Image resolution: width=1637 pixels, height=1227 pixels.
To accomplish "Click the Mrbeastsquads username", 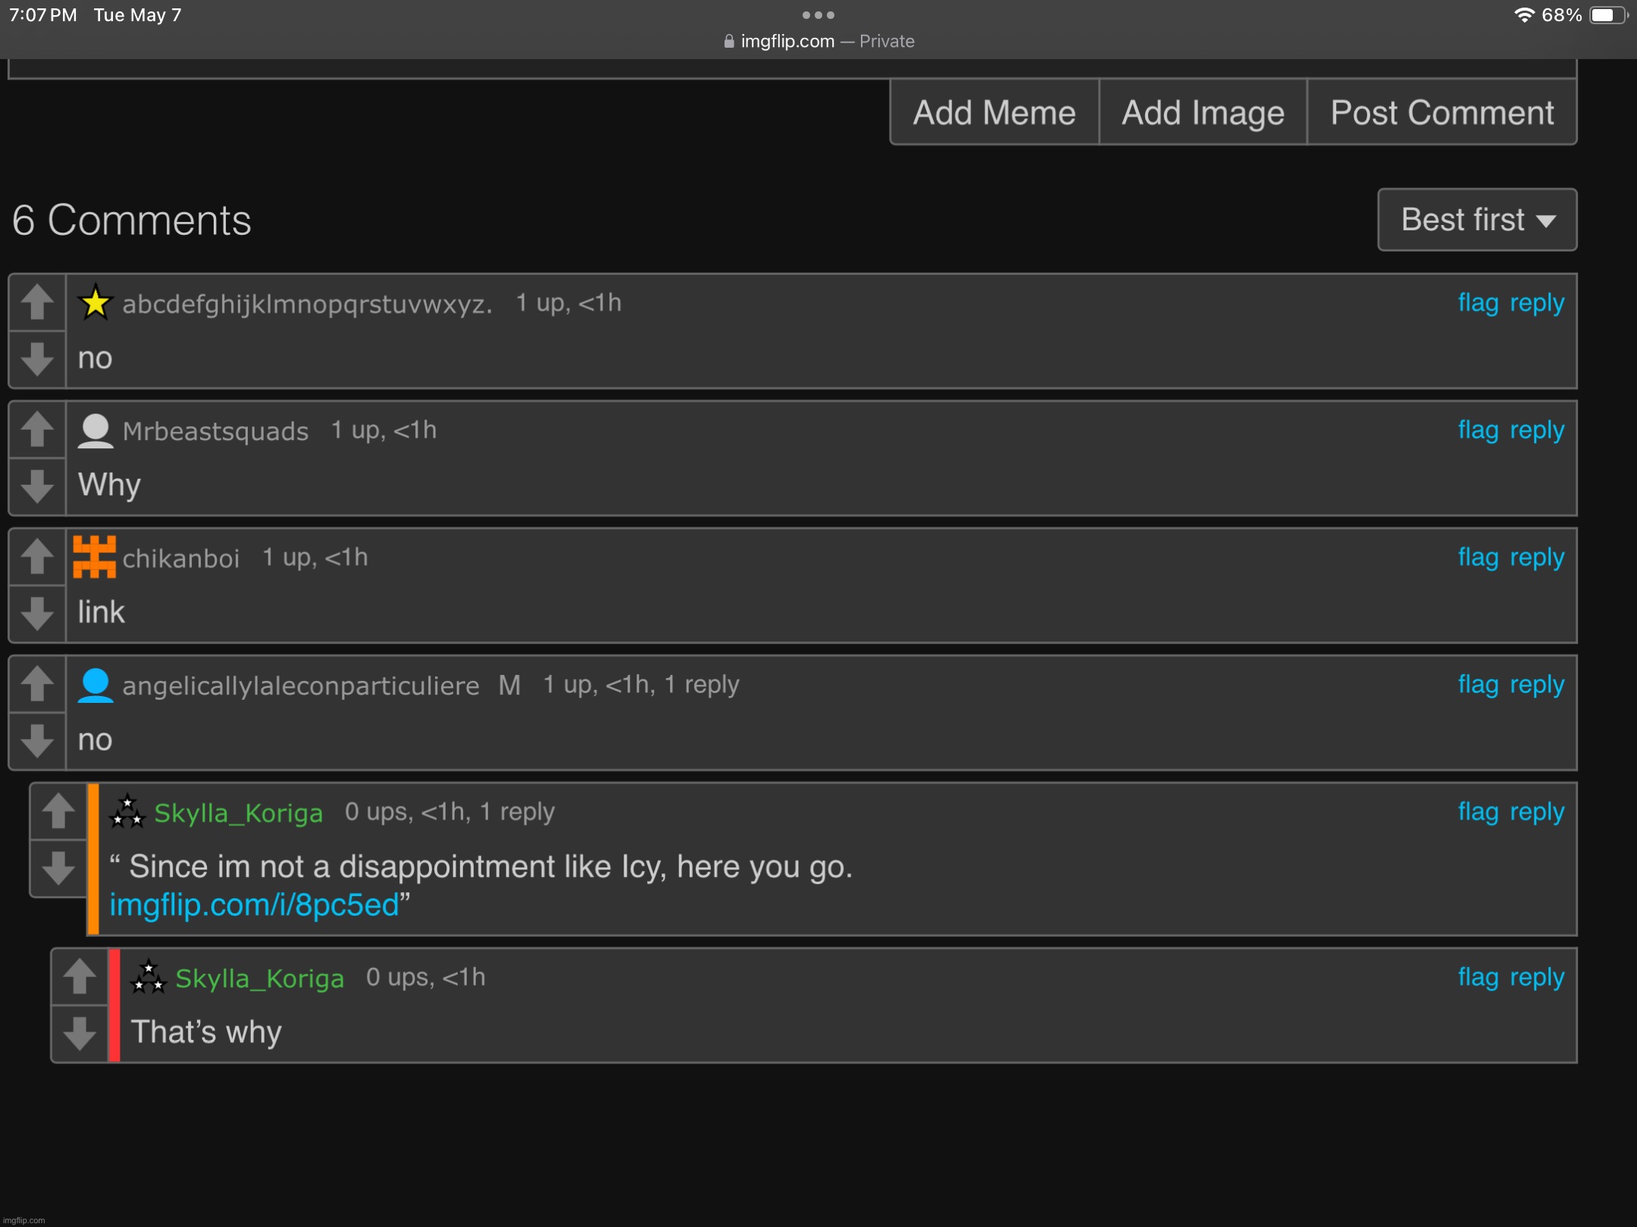I will tap(215, 430).
